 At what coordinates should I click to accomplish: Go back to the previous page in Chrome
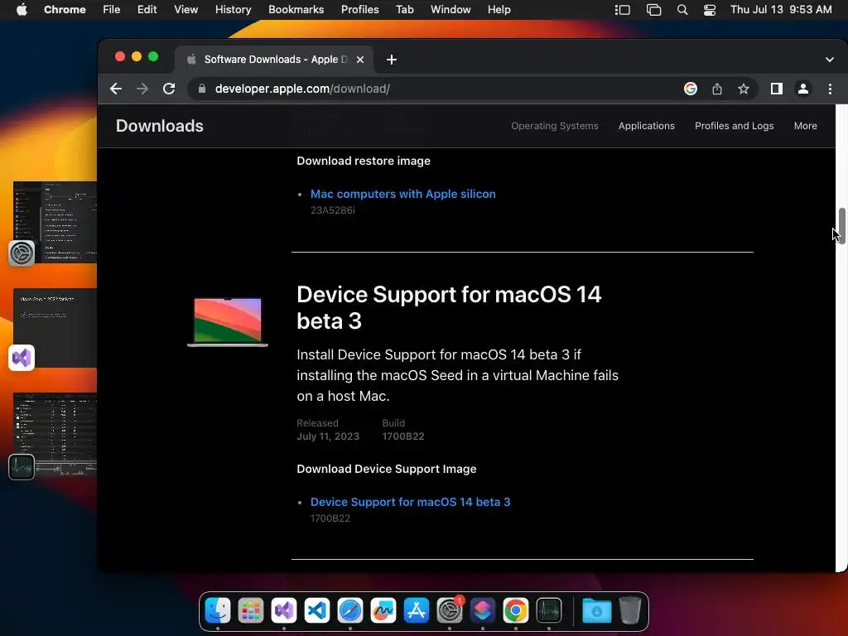pyautogui.click(x=116, y=89)
